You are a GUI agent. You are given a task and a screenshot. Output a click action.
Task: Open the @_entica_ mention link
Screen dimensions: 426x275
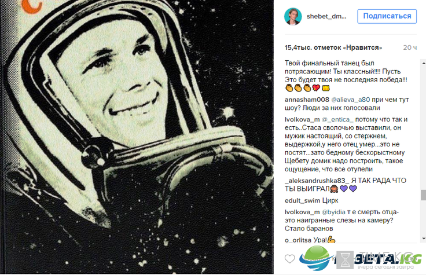[x=337, y=120]
